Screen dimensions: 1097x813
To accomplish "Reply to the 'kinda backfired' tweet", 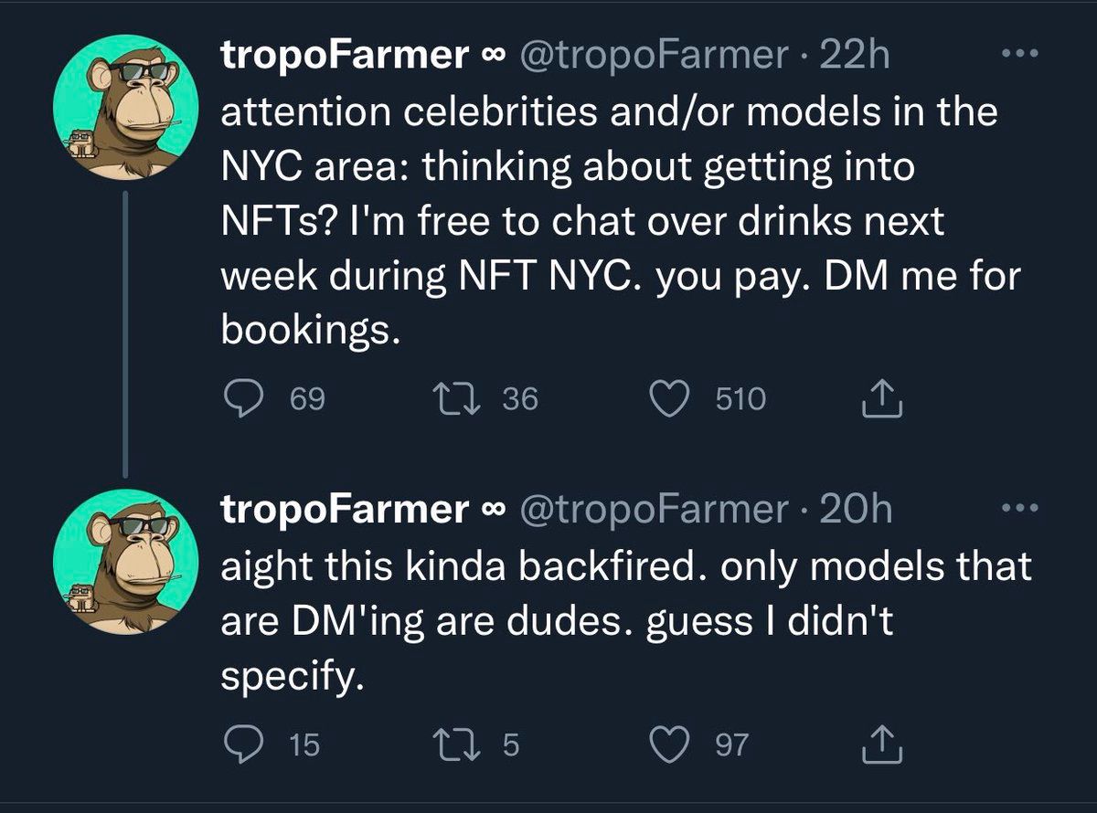I will point(243,745).
